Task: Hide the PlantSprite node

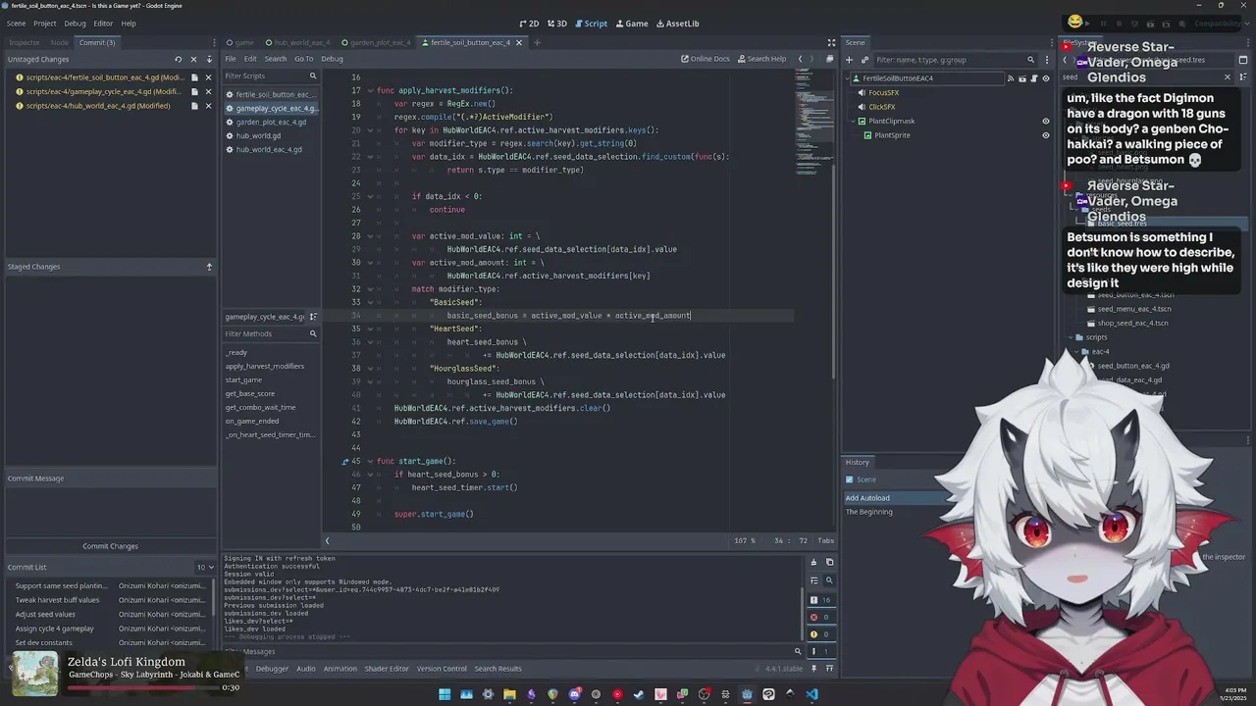Action: (1046, 135)
